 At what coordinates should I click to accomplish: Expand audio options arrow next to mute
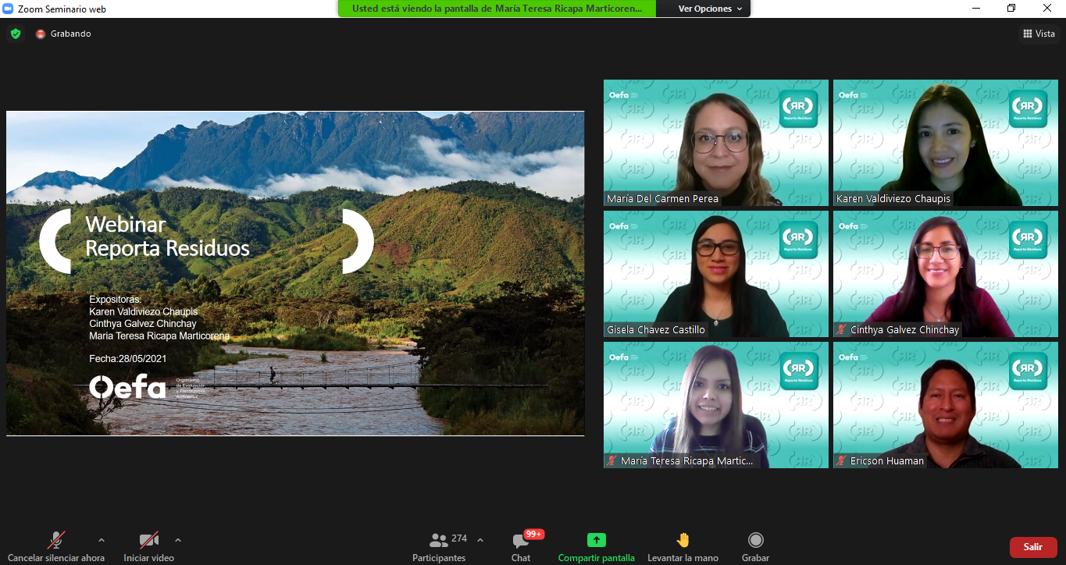click(101, 540)
